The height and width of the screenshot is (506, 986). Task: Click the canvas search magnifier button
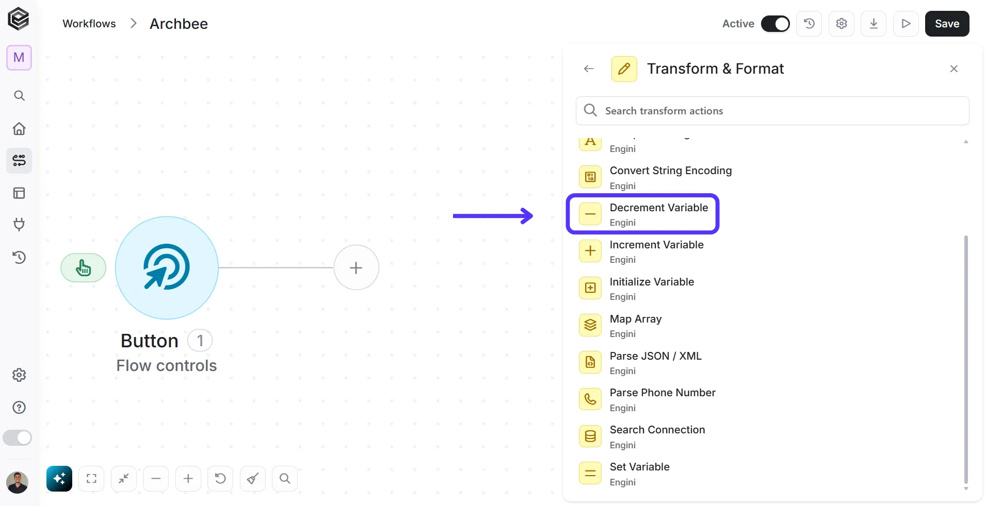[x=285, y=479]
